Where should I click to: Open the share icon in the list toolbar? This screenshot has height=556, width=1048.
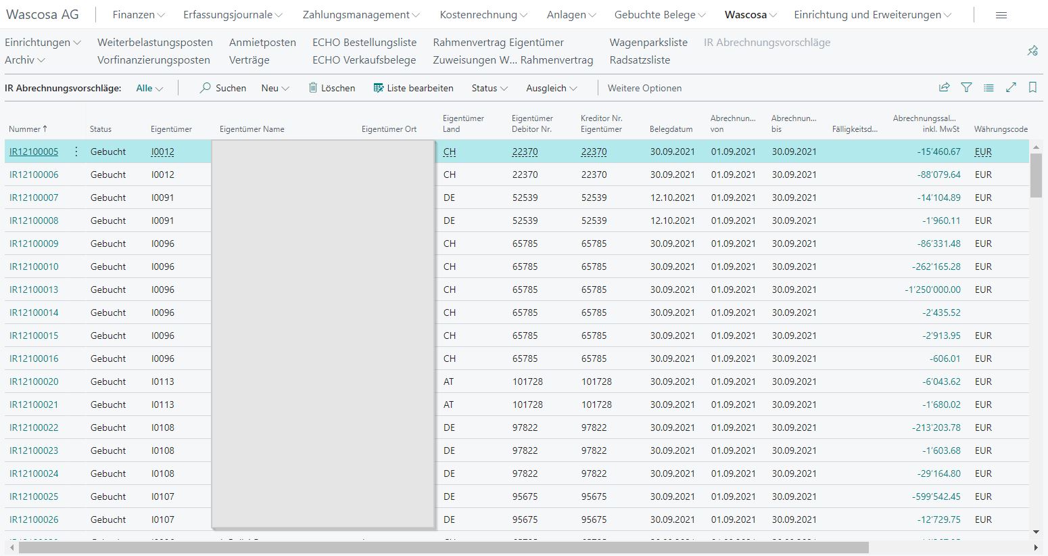pyautogui.click(x=945, y=88)
